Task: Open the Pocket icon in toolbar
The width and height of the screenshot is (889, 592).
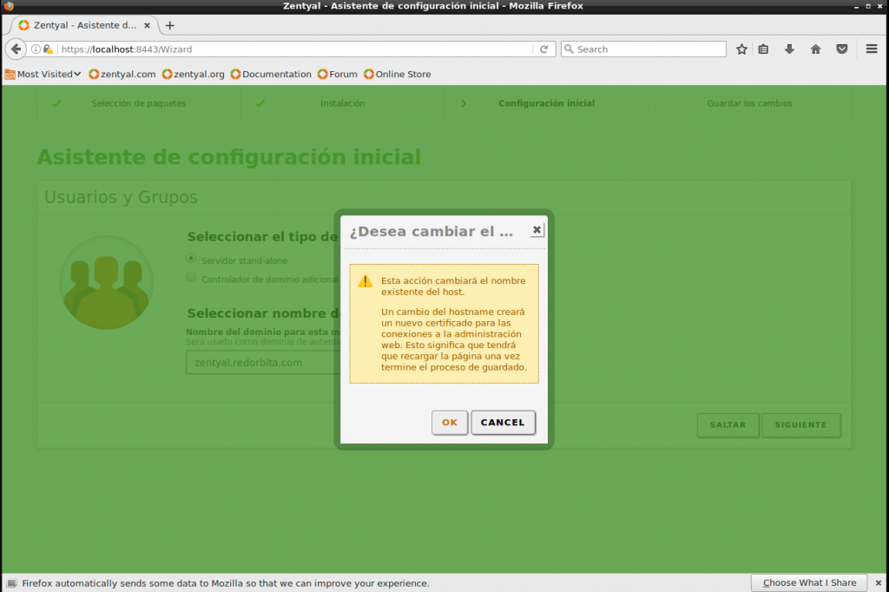Action: pos(841,49)
